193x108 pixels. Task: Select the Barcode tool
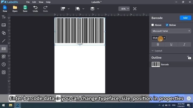click(4, 49)
